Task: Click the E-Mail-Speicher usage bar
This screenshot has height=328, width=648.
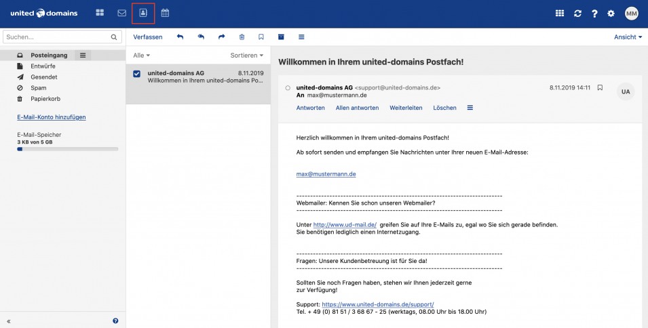Action: (x=67, y=149)
